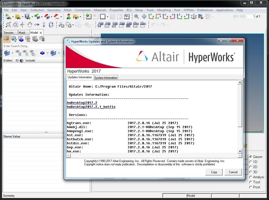269x200 pixels.
Task: Click the Fit Model magnifier icon
Action: (137, 16)
